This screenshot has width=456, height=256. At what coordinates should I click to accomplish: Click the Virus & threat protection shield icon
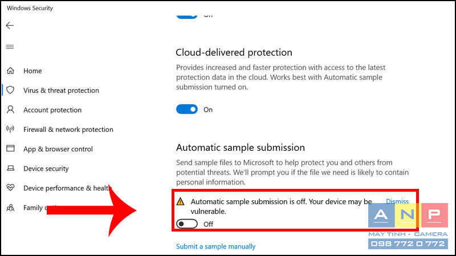point(10,90)
